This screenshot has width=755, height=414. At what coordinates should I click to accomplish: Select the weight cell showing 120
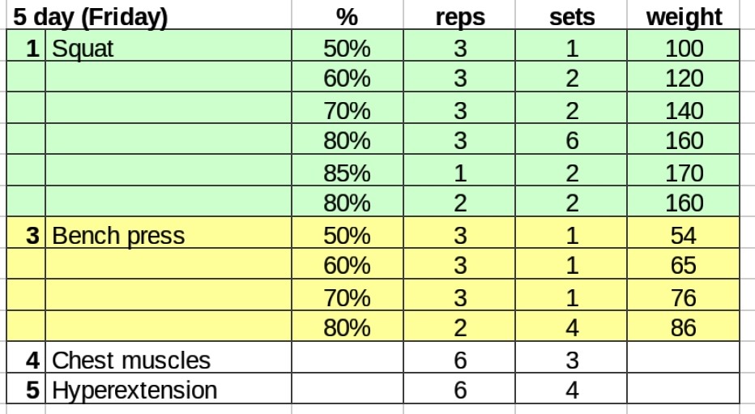tap(684, 79)
